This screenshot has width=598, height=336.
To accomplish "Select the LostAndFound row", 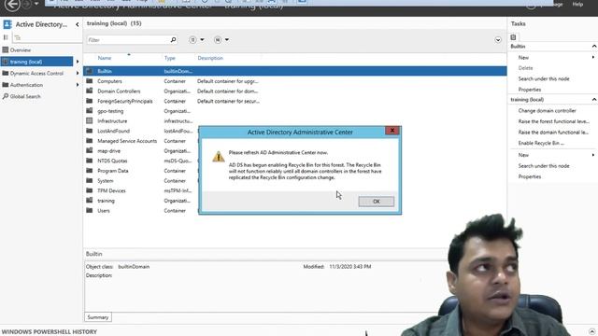I will tap(141, 131).
